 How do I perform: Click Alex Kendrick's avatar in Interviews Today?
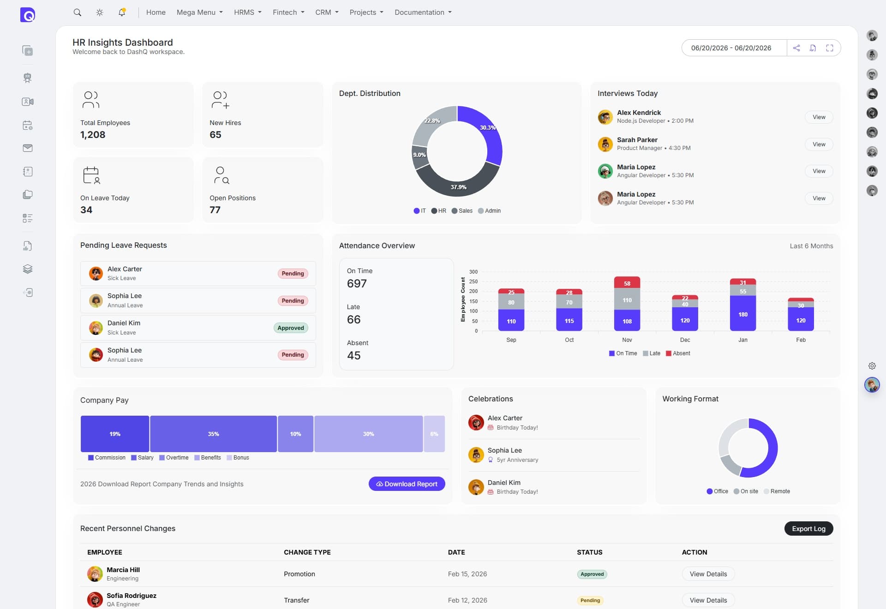tap(605, 117)
